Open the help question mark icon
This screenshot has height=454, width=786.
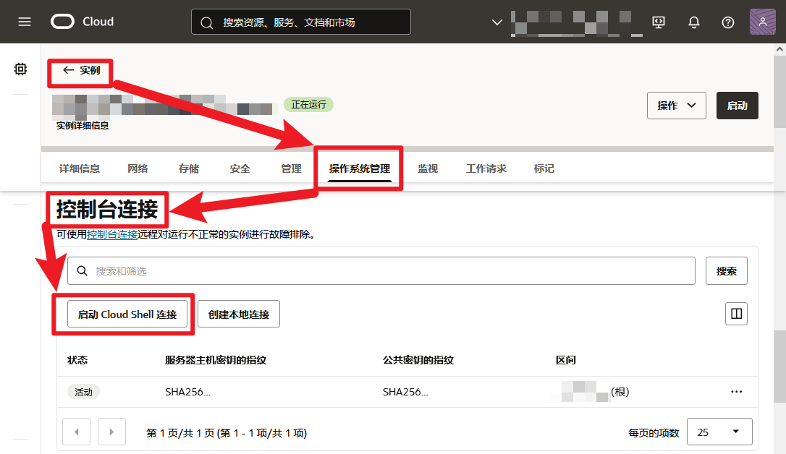point(728,22)
